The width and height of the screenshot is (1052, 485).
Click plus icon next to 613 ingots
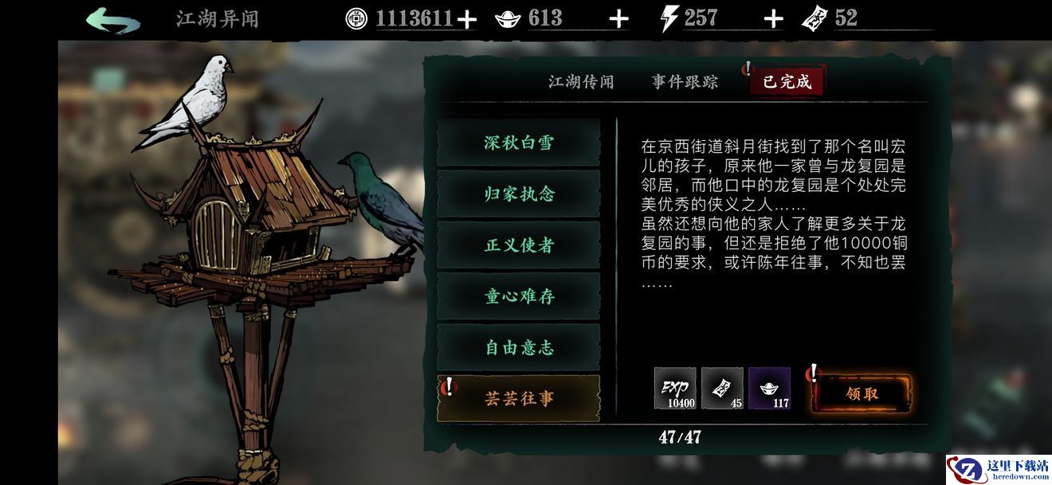click(618, 20)
